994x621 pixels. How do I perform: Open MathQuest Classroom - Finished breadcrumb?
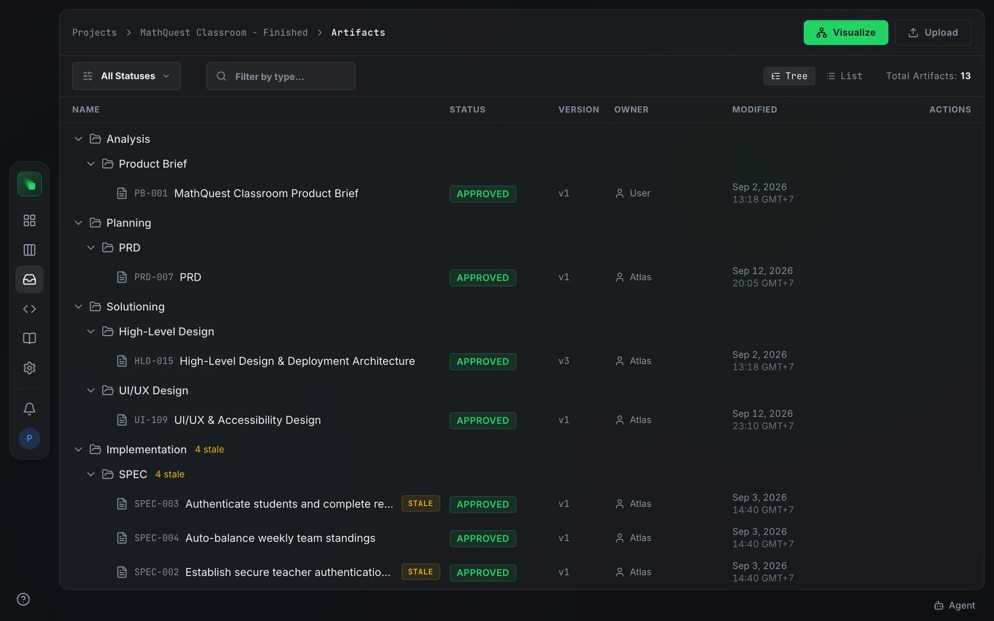(224, 33)
